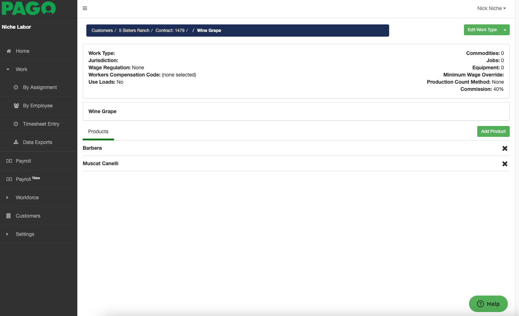519x316 pixels.
Task: Collapse the Work menu section
Action: click(x=21, y=69)
